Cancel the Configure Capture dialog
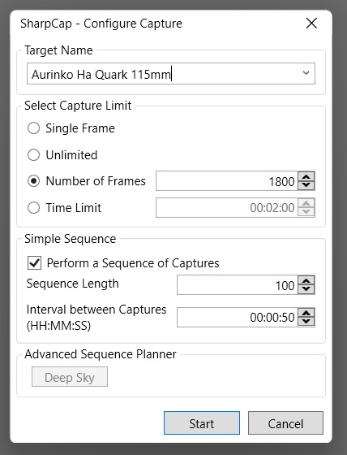This screenshot has width=347, height=455. 285,422
